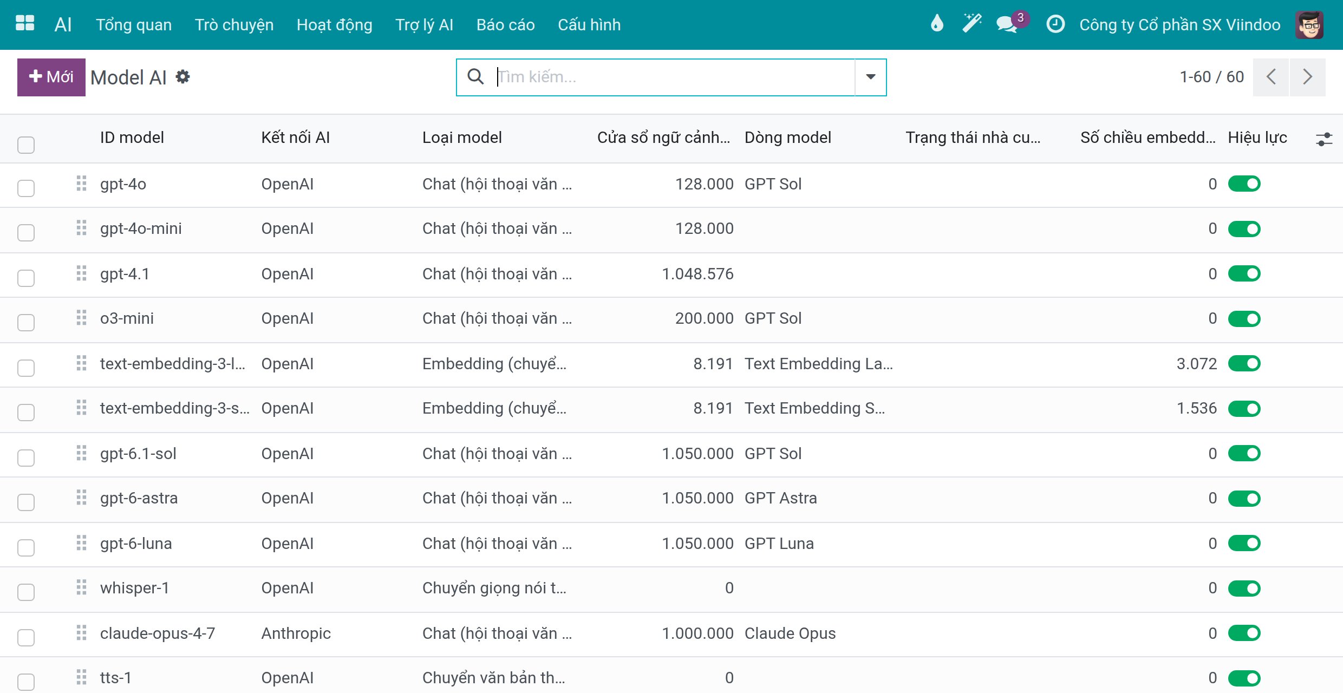Switch company Công ty Cổ phần SX Viindoo
This screenshot has height=693, width=1343.
tap(1180, 25)
